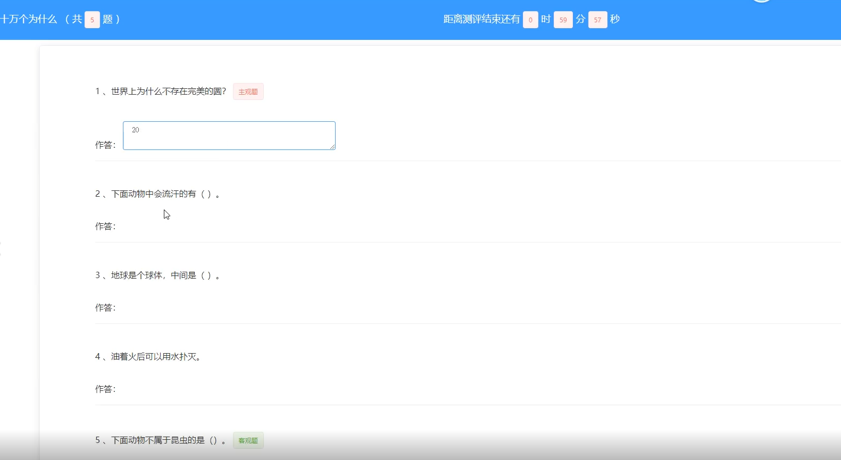This screenshot has height=460, width=841.
Task: Click the 距离测评结束还有 countdown label
Action: (482, 19)
